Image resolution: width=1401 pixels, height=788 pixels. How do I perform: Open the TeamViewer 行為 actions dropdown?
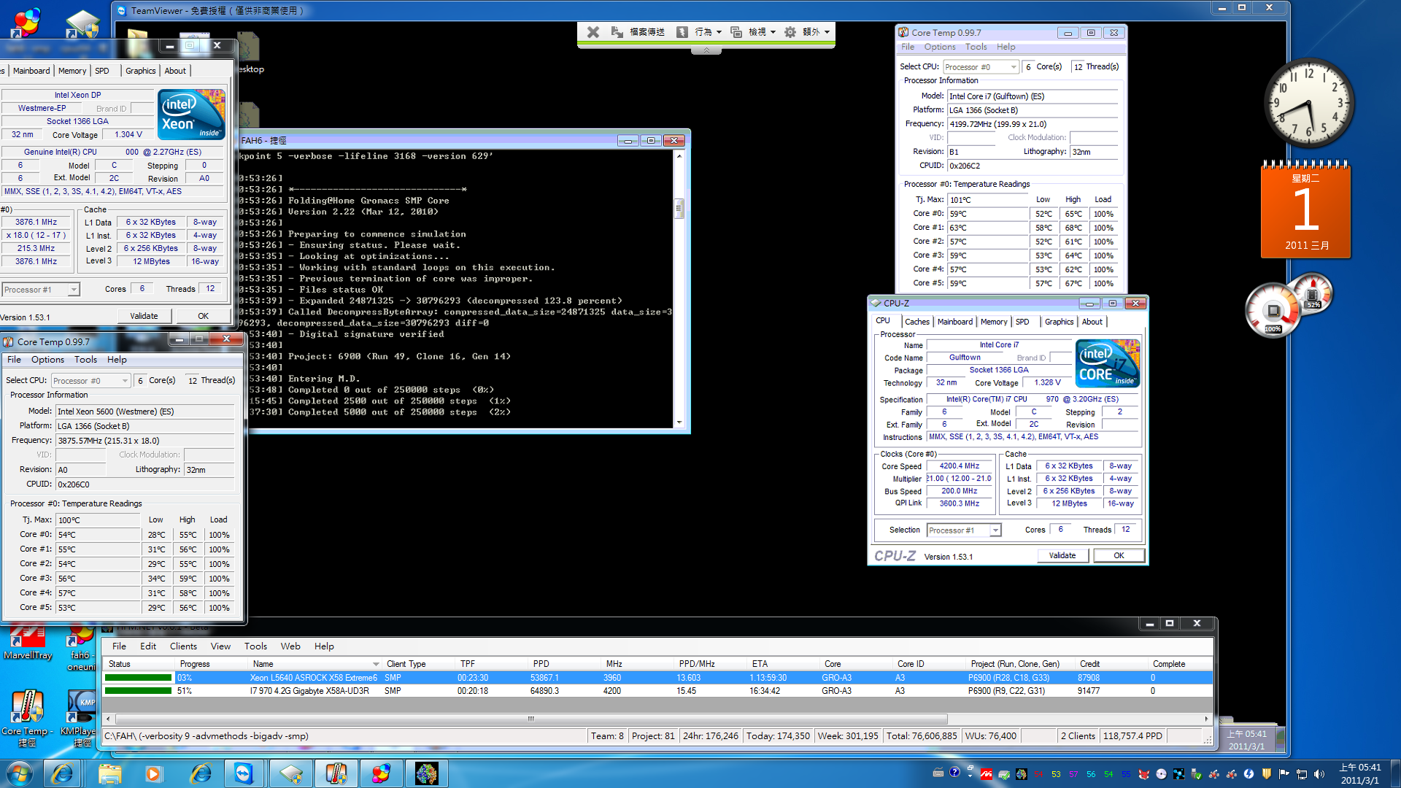click(x=699, y=32)
